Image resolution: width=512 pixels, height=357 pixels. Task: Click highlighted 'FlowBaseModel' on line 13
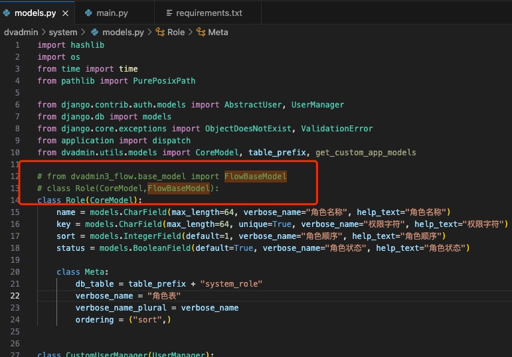pyautogui.click(x=179, y=188)
